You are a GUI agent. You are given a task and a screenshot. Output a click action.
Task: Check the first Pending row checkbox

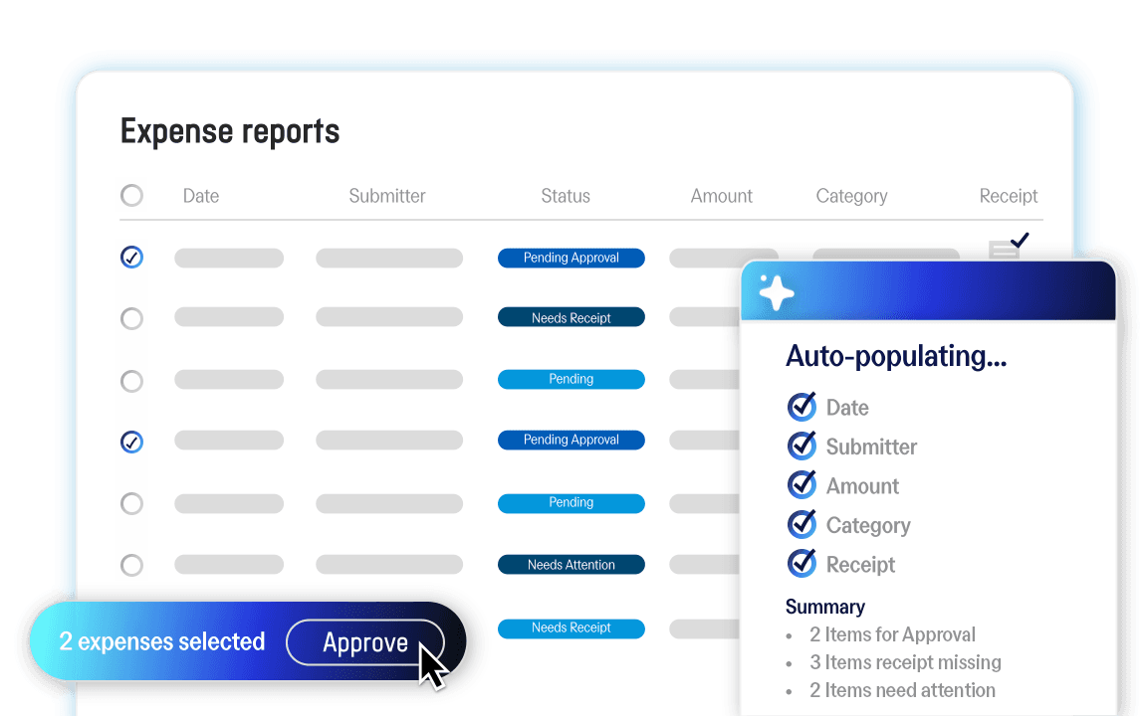[131, 381]
